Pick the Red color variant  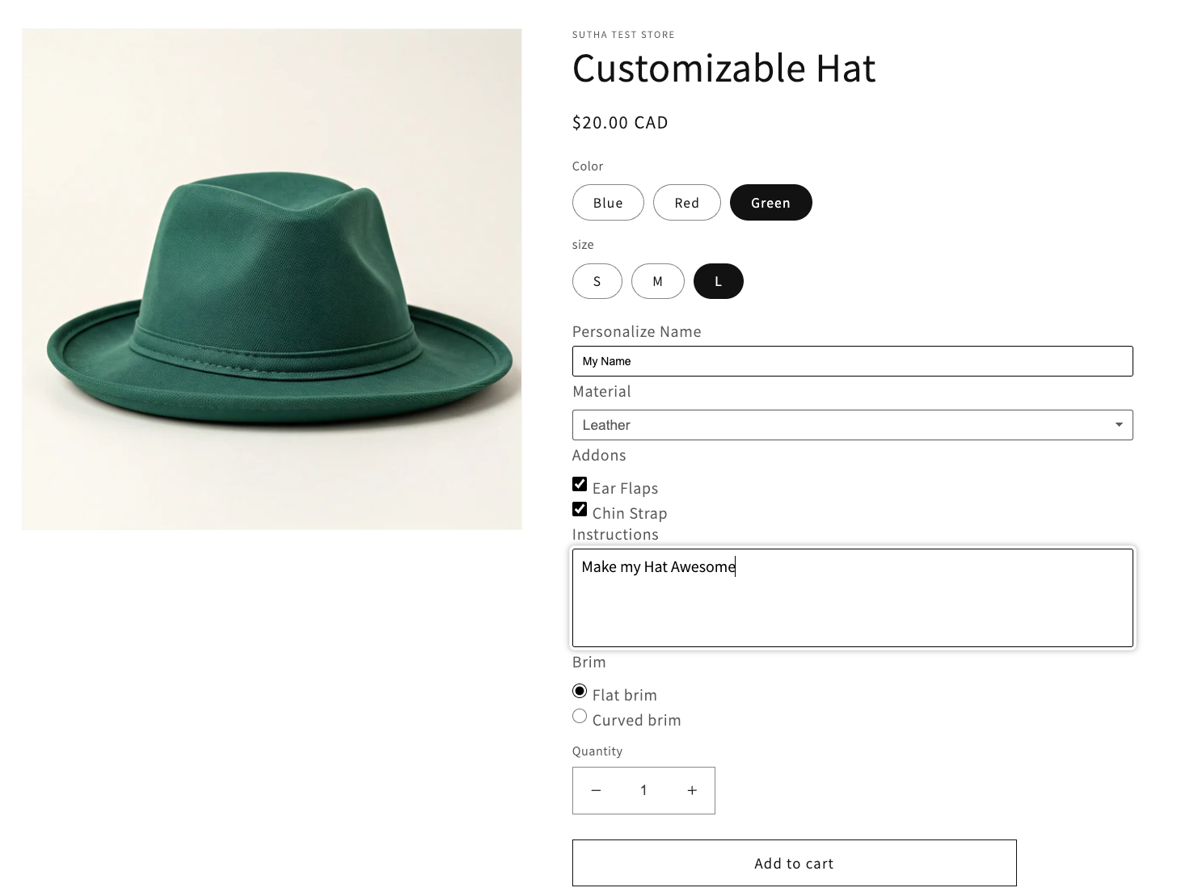coord(686,203)
